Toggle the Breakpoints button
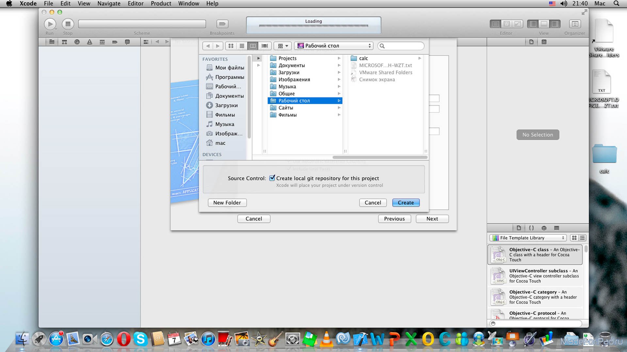627x352 pixels. [222, 24]
